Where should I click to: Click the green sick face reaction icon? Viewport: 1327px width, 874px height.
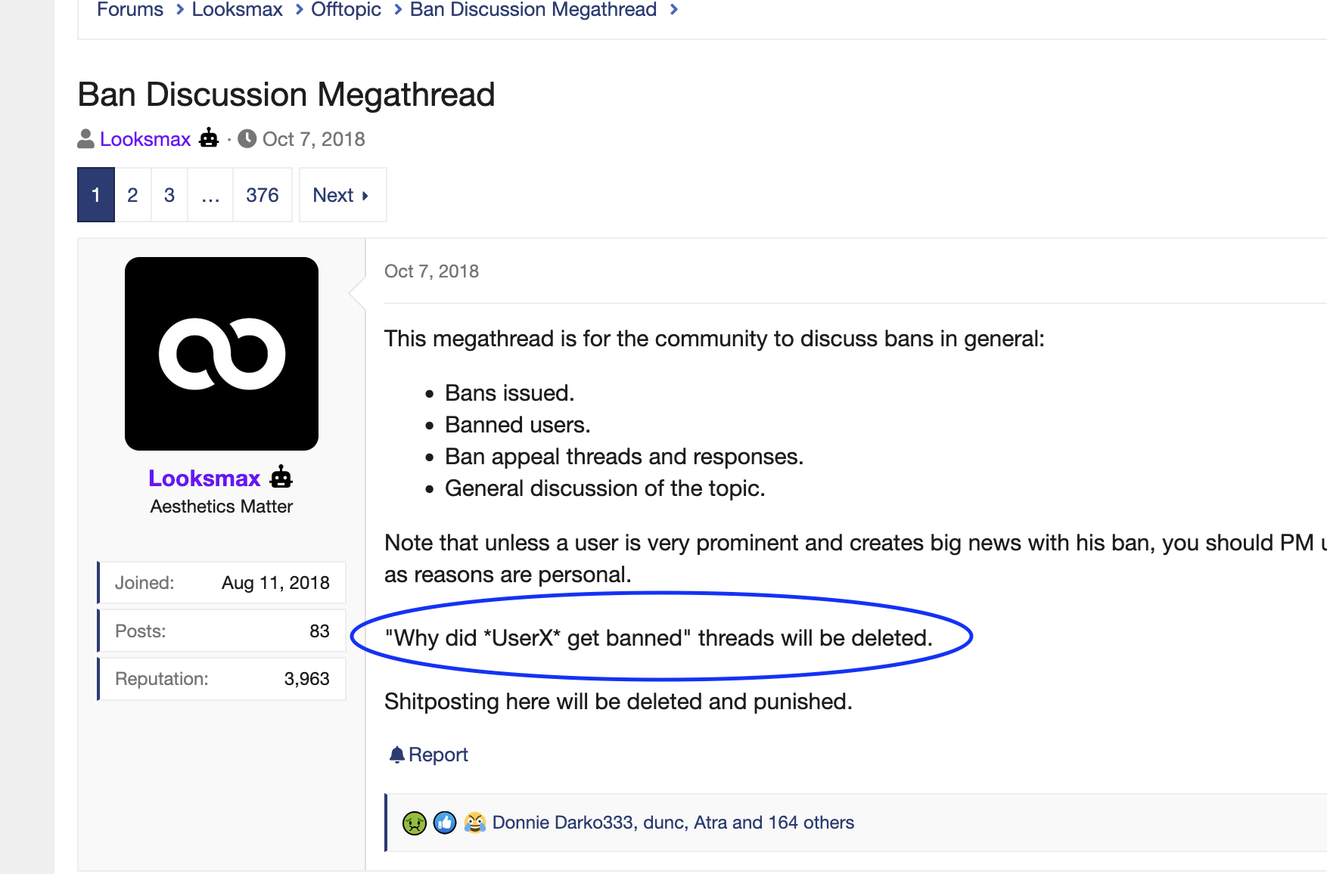pos(415,823)
